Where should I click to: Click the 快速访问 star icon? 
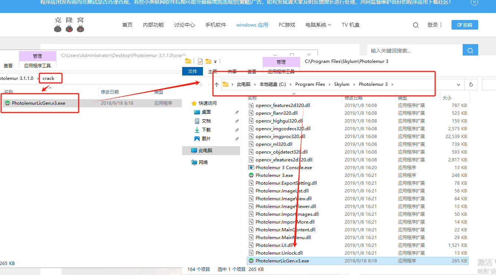(194, 103)
